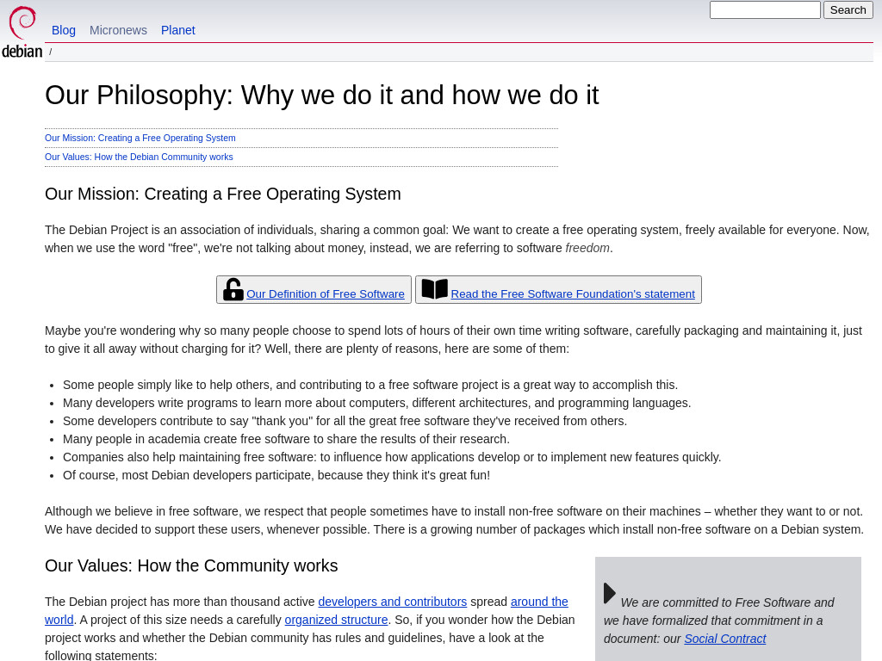Focus the search text field
882x661 pixels.
tap(765, 10)
